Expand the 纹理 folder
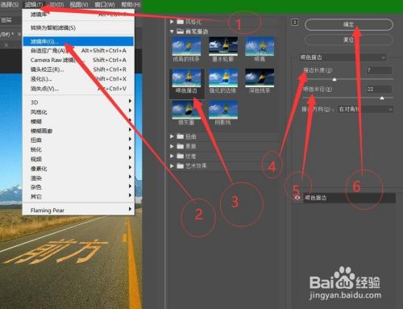The width and height of the screenshot is (403, 309). pyautogui.click(x=172, y=156)
